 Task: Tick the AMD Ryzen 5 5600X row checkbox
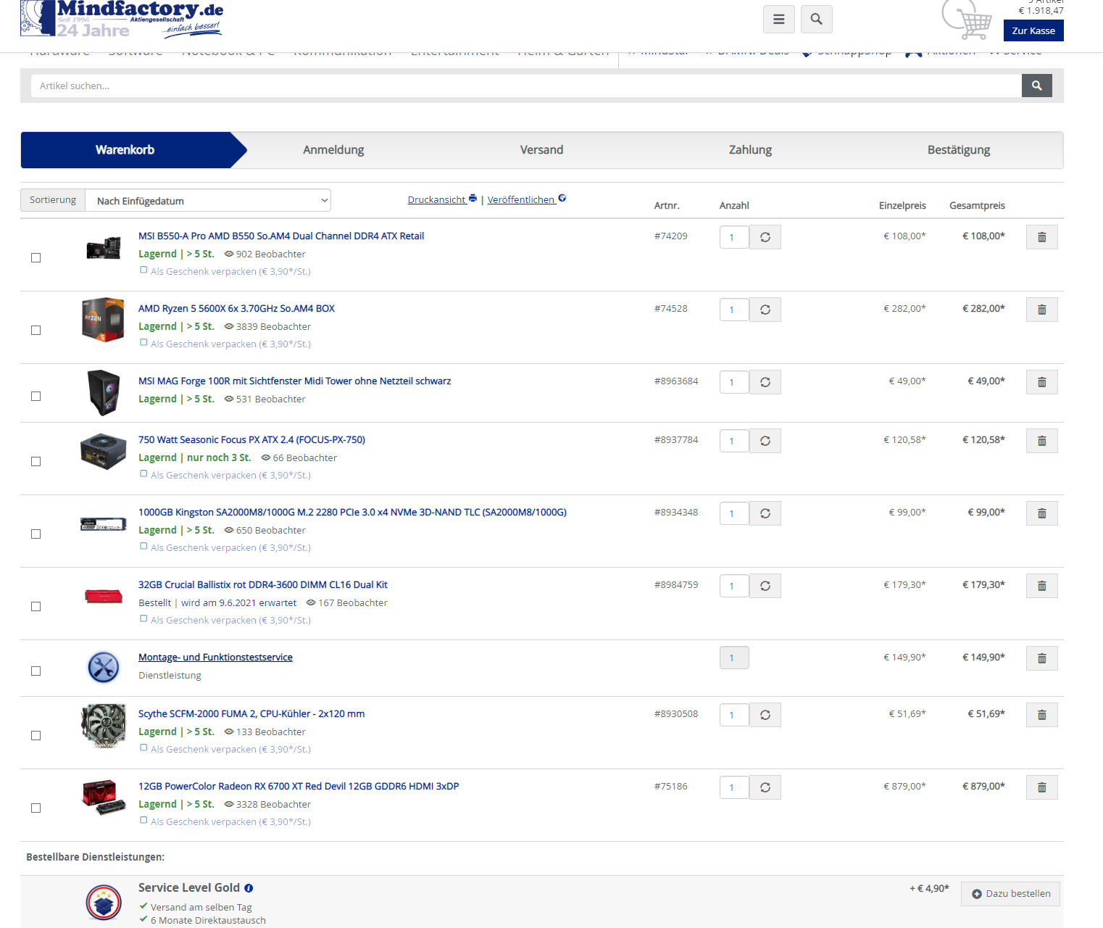[x=36, y=331]
